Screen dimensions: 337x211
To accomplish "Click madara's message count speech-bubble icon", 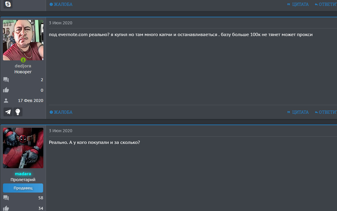I will pyautogui.click(x=6, y=198).
